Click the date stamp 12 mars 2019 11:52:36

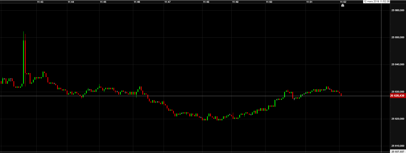point(376,2)
